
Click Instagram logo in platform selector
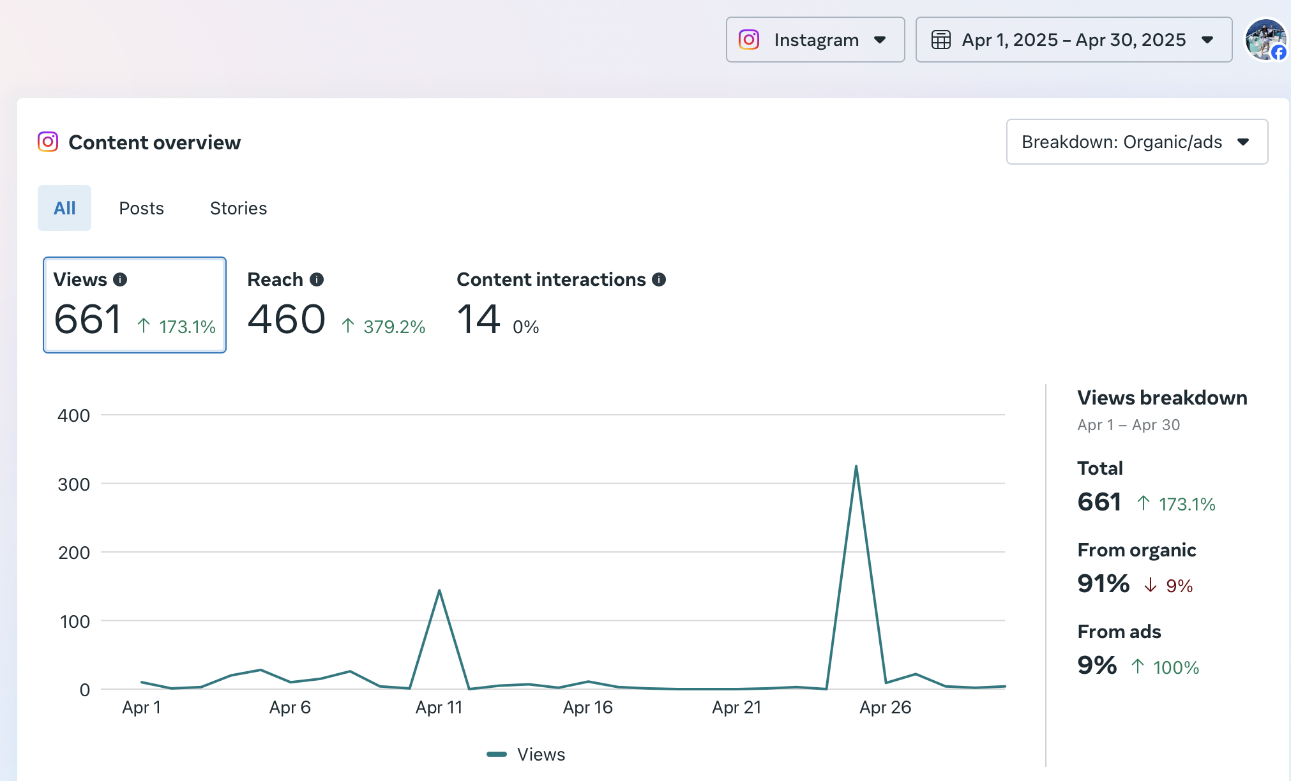[749, 40]
